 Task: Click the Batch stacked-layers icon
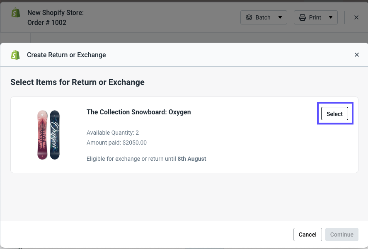pyautogui.click(x=249, y=17)
